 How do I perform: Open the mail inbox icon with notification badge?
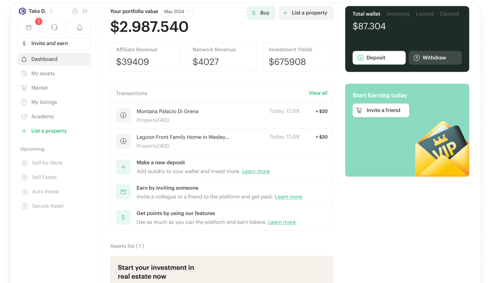click(29, 27)
